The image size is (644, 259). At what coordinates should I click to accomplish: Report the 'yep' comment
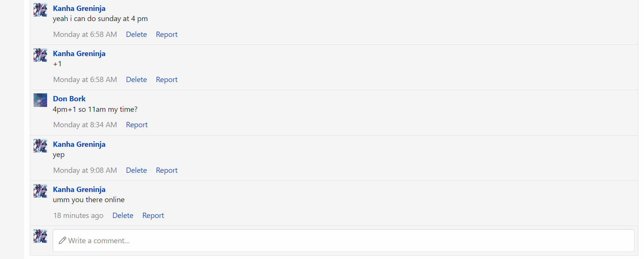pos(167,170)
